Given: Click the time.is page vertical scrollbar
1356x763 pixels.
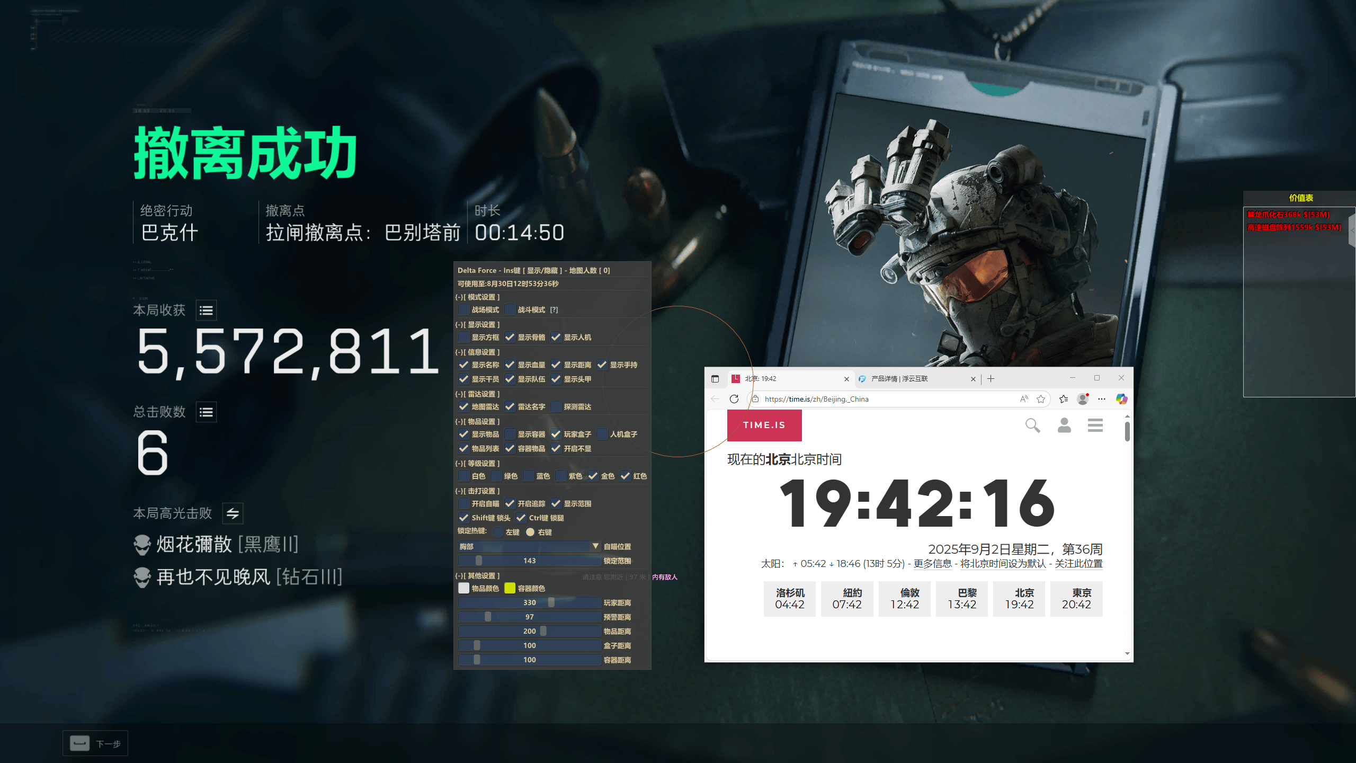Looking at the screenshot, I should pos(1127,535).
